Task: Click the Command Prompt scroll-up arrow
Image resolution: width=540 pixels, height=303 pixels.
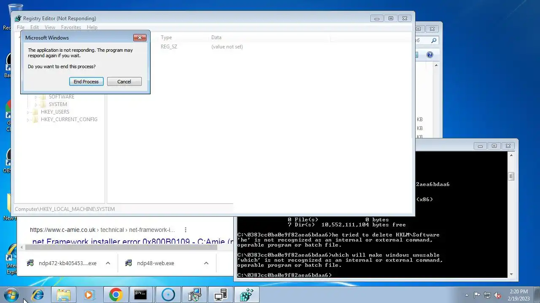Action: click(511, 155)
